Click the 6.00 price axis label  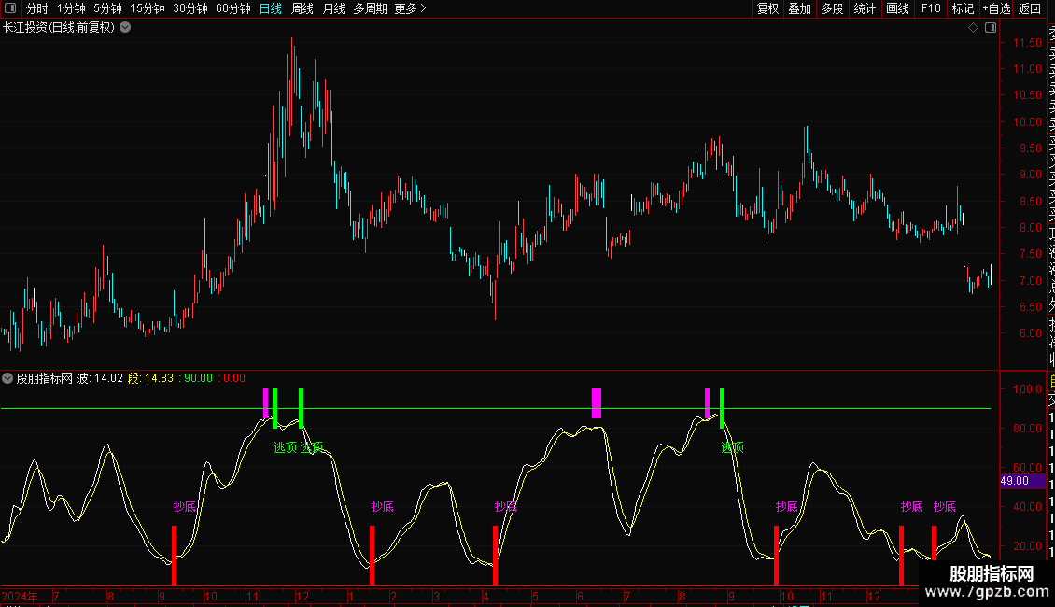1030,333
